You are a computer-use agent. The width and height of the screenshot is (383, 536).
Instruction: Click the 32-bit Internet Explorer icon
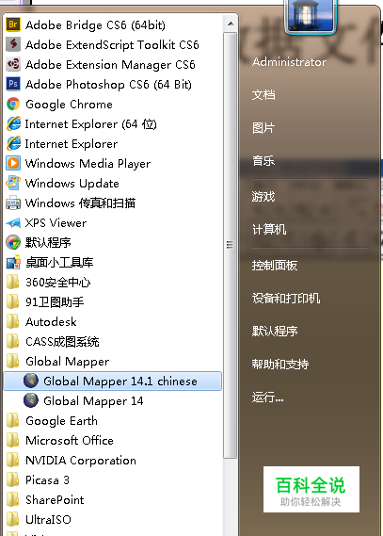(13, 143)
